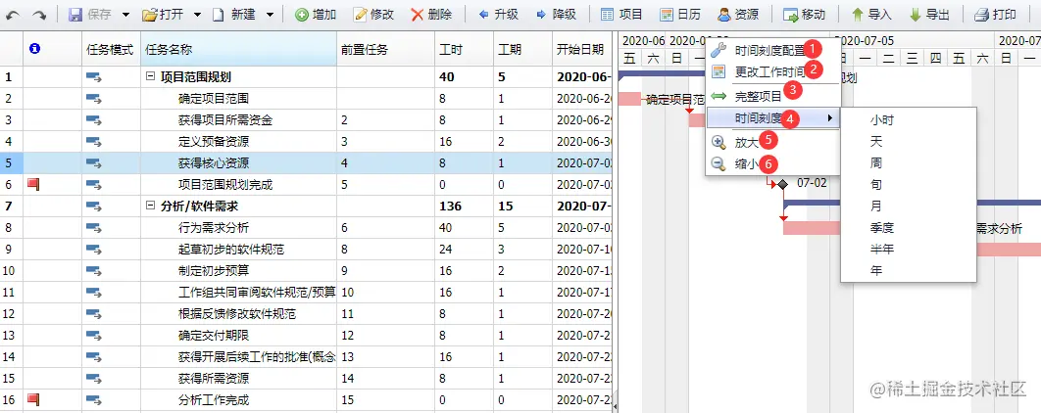Screen dimensions: 1041x413
Task: Select the task 获得核心资源
Action: (214, 163)
